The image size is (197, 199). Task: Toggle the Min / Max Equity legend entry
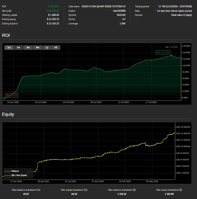[x=15, y=175]
